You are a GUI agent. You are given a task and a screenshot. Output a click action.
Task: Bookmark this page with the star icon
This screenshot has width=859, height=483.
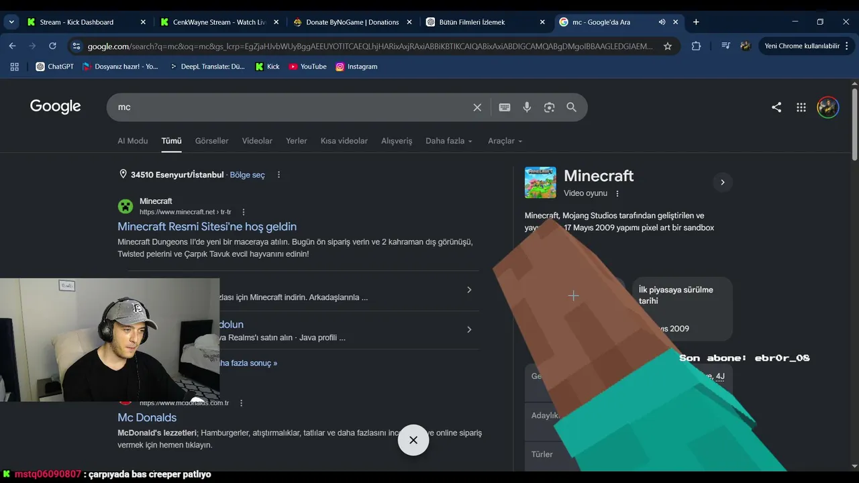pos(668,46)
